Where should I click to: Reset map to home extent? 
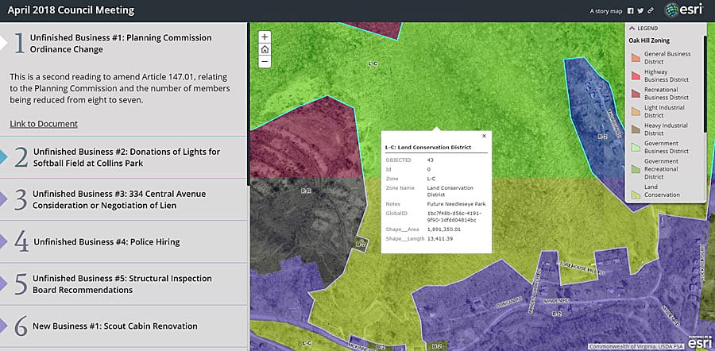[265, 49]
